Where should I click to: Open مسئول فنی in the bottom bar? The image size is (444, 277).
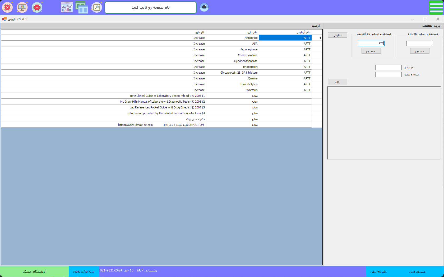click(417, 271)
